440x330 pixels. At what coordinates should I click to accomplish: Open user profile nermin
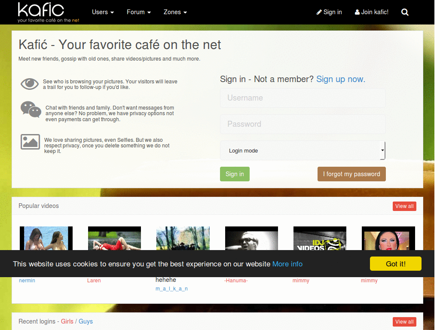tap(27, 281)
